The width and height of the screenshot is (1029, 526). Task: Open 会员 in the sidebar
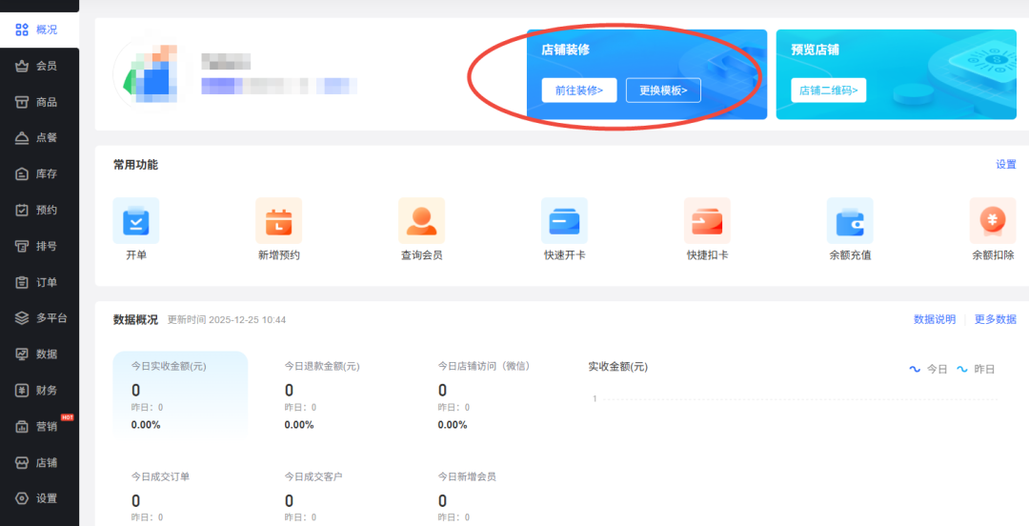pyautogui.click(x=38, y=66)
